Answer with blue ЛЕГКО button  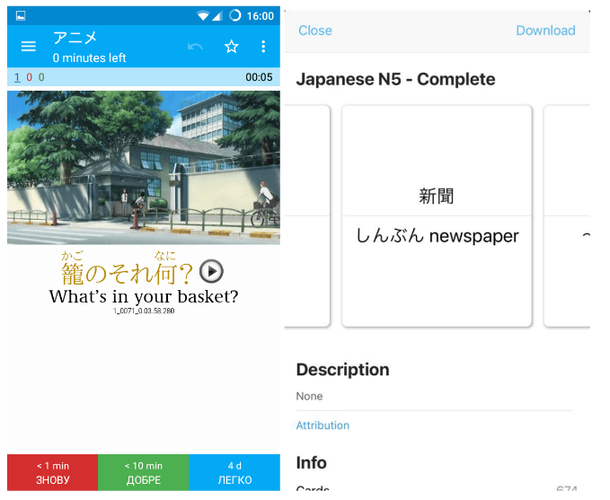click(234, 472)
